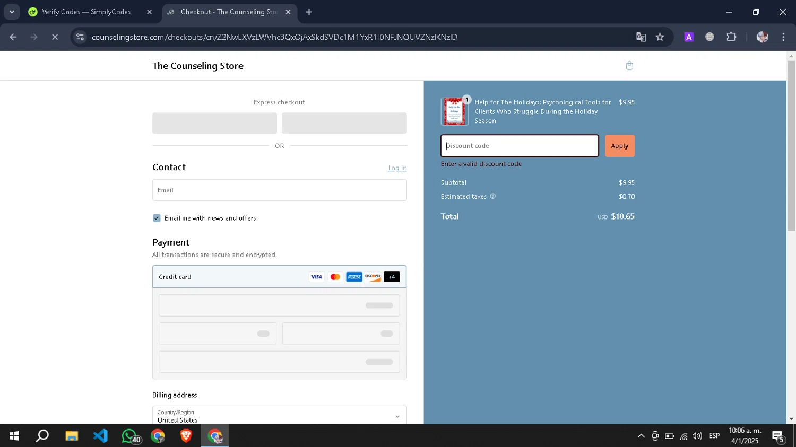Open the tab search dropdown arrow

click(x=12, y=12)
